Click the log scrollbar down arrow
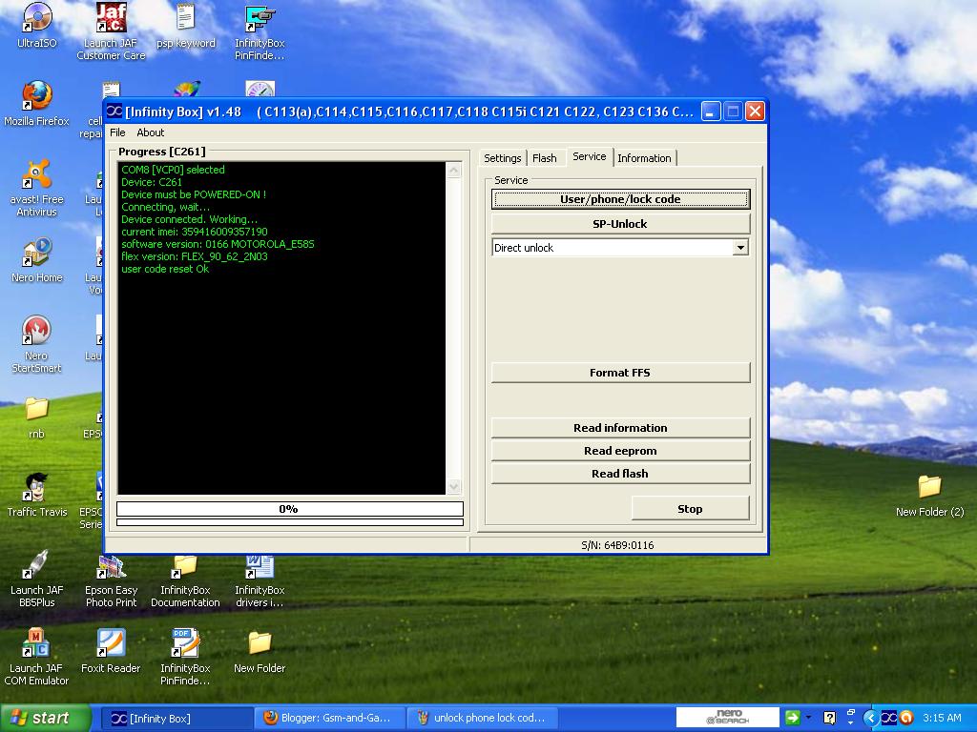Image resolution: width=977 pixels, height=732 pixels. [x=453, y=487]
